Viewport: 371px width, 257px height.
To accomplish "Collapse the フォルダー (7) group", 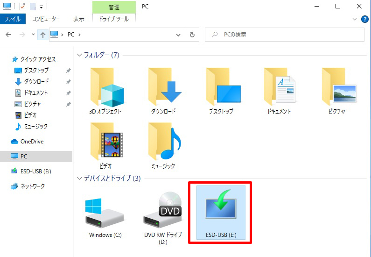I will click(x=79, y=55).
